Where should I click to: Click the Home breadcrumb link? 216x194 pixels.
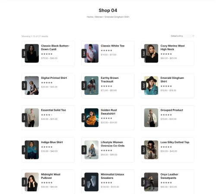coord(90,17)
